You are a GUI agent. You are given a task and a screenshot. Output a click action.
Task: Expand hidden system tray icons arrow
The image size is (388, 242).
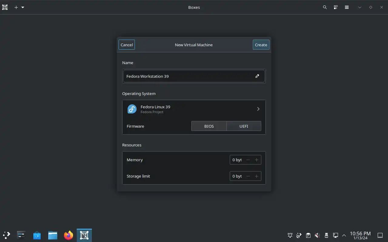pyautogui.click(x=344, y=235)
